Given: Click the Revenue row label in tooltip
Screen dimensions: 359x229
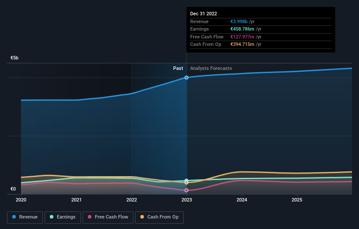Looking at the screenshot, I should pyautogui.click(x=199, y=21).
